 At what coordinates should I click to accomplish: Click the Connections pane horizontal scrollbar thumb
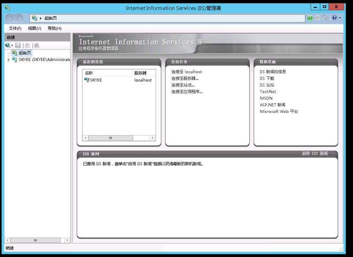coord(35,240)
